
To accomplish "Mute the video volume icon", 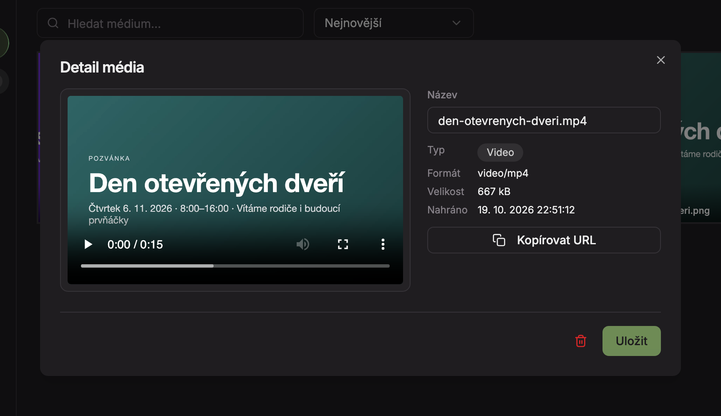I will 303,244.
